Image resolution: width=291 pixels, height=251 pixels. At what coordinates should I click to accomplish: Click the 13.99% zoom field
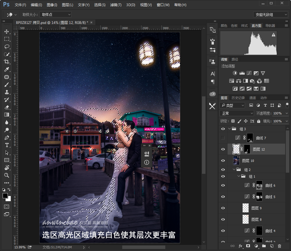click(x=20, y=247)
